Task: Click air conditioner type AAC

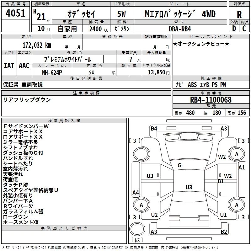Action: [24, 66]
